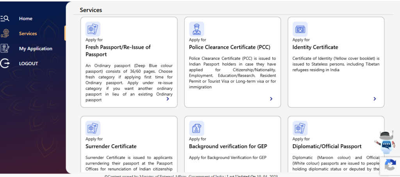Image resolution: width=400 pixels, height=177 pixels.
Task: Click the Identity Certificate card icon
Action: [300, 29]
